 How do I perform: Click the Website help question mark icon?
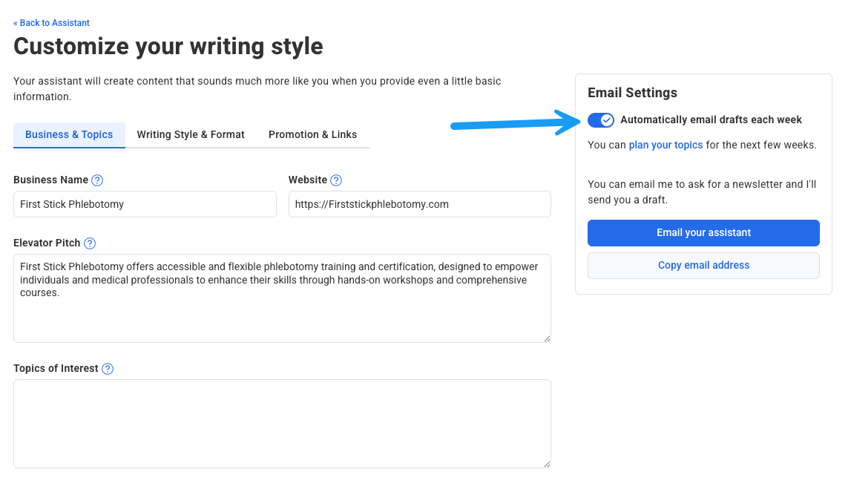336,180
